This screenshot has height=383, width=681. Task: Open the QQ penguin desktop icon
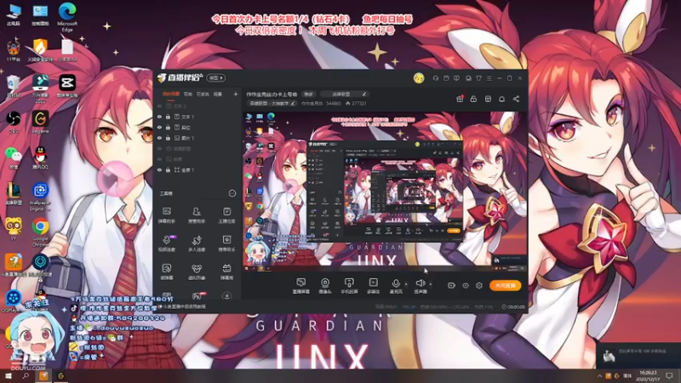click(40, 157)
